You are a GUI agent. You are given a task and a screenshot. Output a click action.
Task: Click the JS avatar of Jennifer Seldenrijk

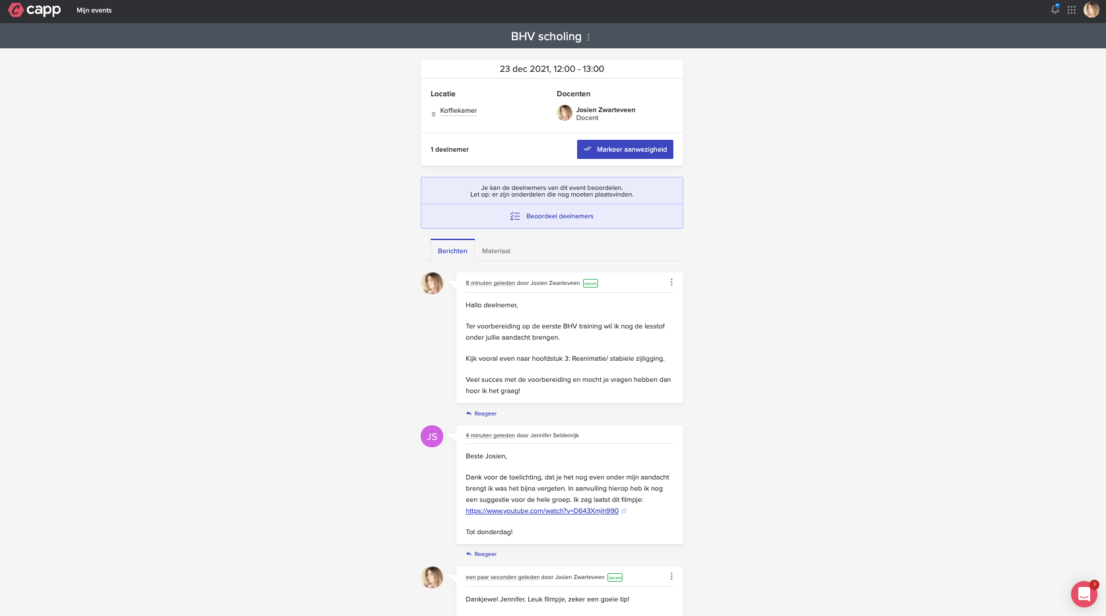pos(432,437)
